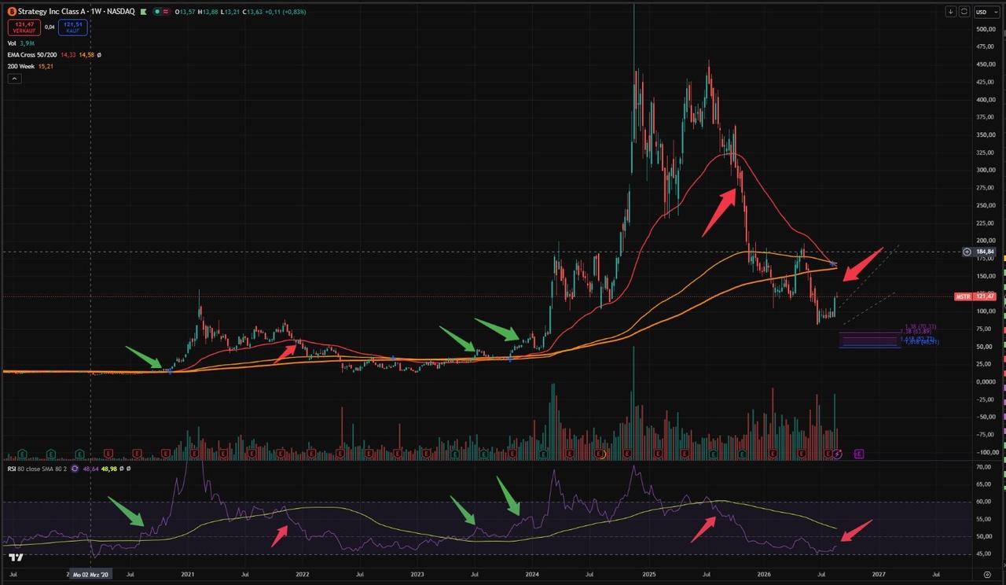Click the Strategy Inc Class A title

pos(50,12)
